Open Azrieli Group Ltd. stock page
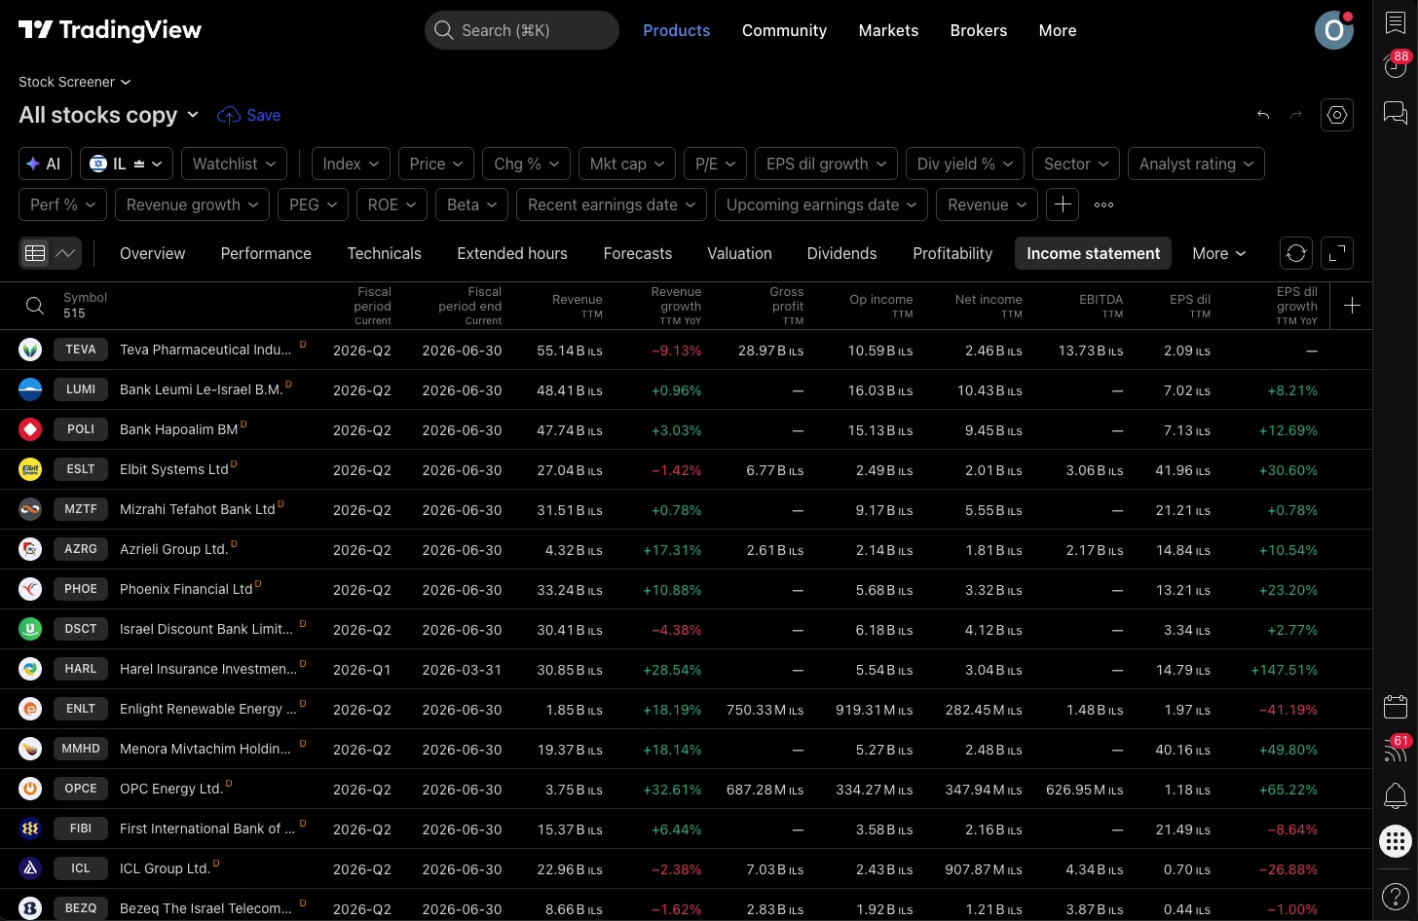Viewport: 1418px width, 921px height. coord(173,549)
